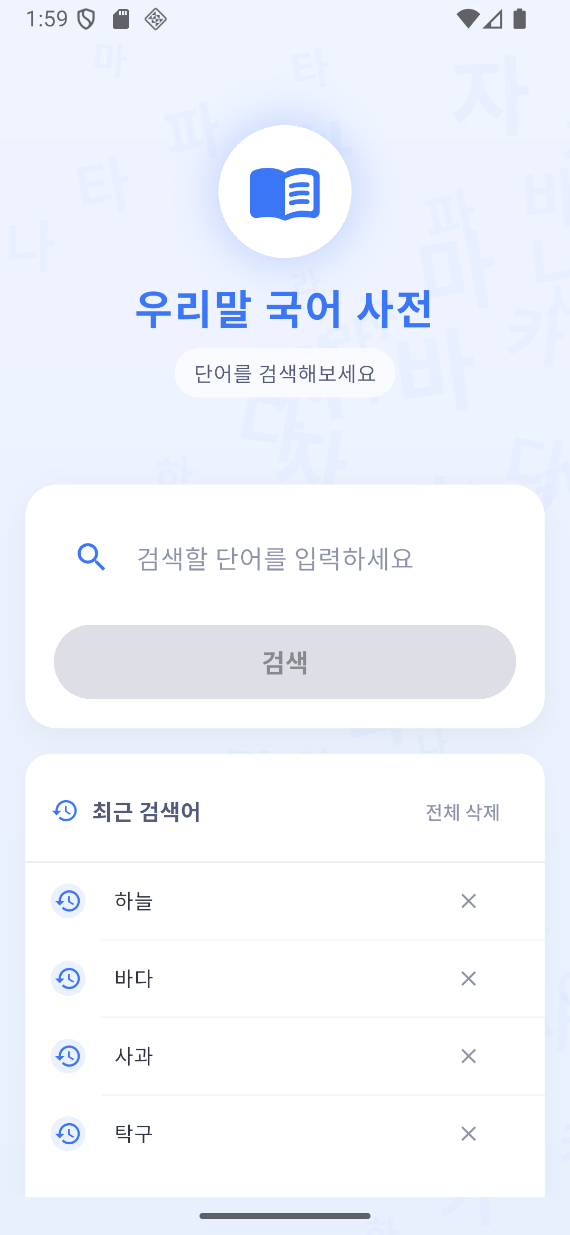Click the magnifier icon in search field

pos(91,557)
